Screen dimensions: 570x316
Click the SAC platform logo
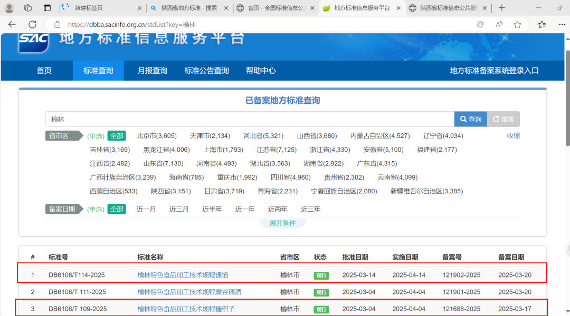(33, 41)
